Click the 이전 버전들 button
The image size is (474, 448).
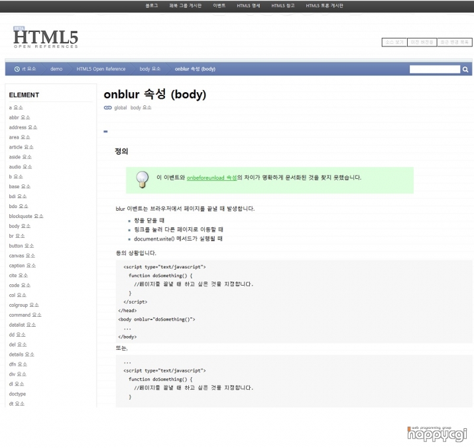tap(422, 42)
